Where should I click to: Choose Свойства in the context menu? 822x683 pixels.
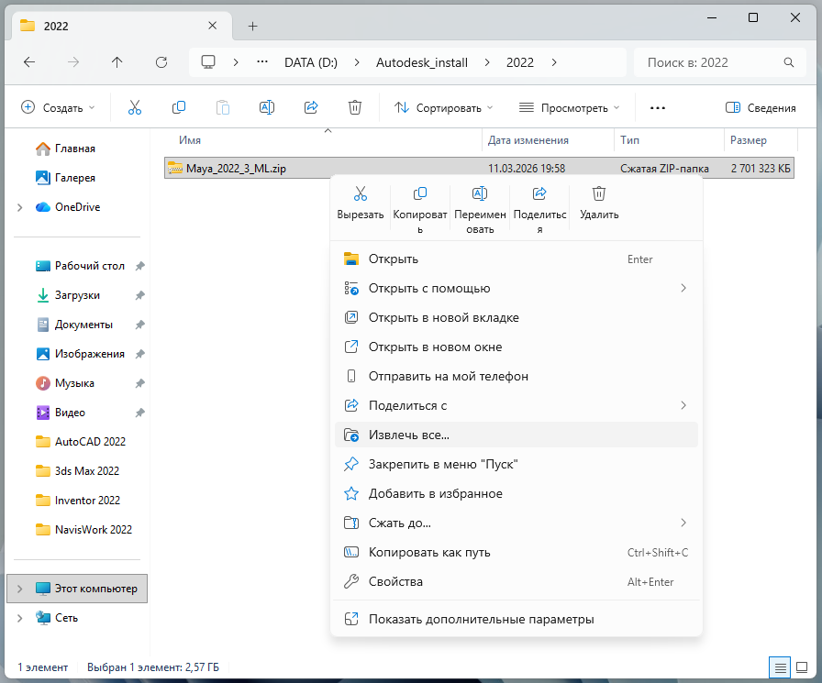tap(516, 582)
